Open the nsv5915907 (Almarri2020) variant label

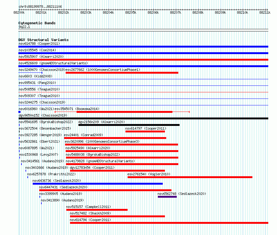(41, 57)
